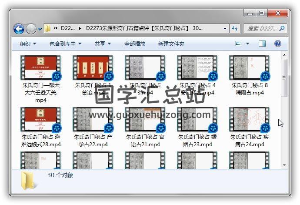Click the magnifier search icon

tap(282, 29)
